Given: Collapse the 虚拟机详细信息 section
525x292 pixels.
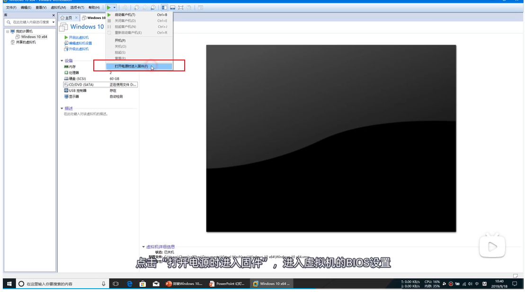Looking at the screenshot, I should 143,247.
